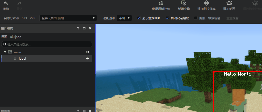Click the red corner handle of selection box
Screen dimensions: 262x112
[x=214, y=72]
